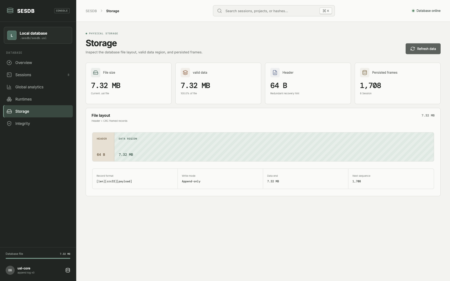The height and width of the screenshot is (281, 450).
Task: Go to Sessions in the sidebar
Action: click(38, 75)
